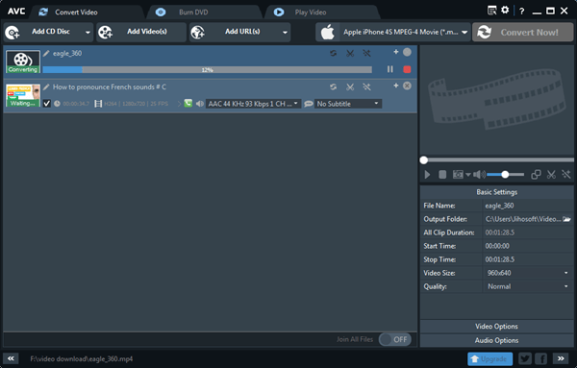
Task: Click the plus icon on eagle_360 row
Action: (x=396, y=52)
